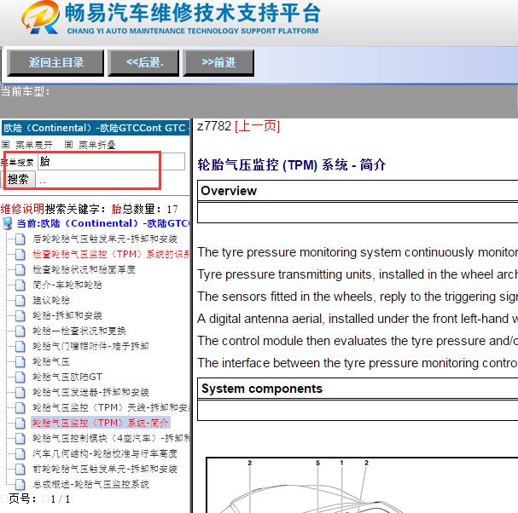This screenshot has height=513, width=518.
Task: Select the 欧陆（Continental）-欧陆GTCCont GTC header bar
Action: 96,128
